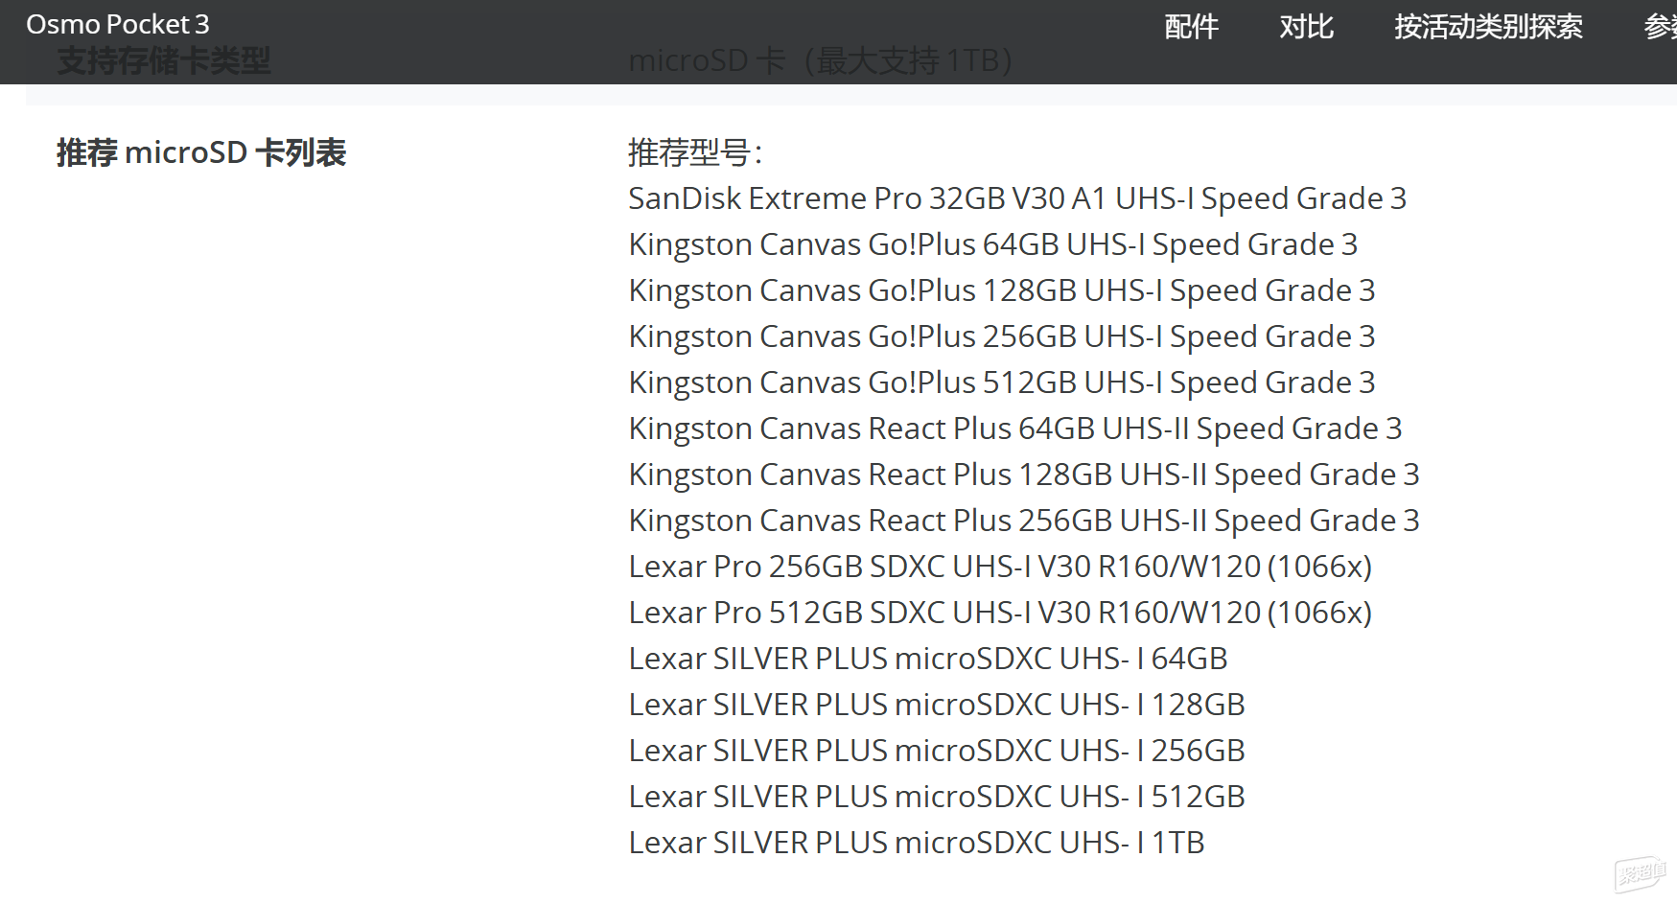Click Lexar Pro 512GB SDXC entry

1000,613
